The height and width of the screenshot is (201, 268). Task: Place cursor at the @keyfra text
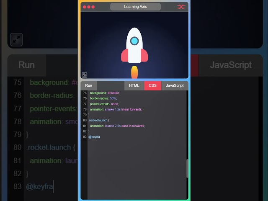click(x=94, y=137)
